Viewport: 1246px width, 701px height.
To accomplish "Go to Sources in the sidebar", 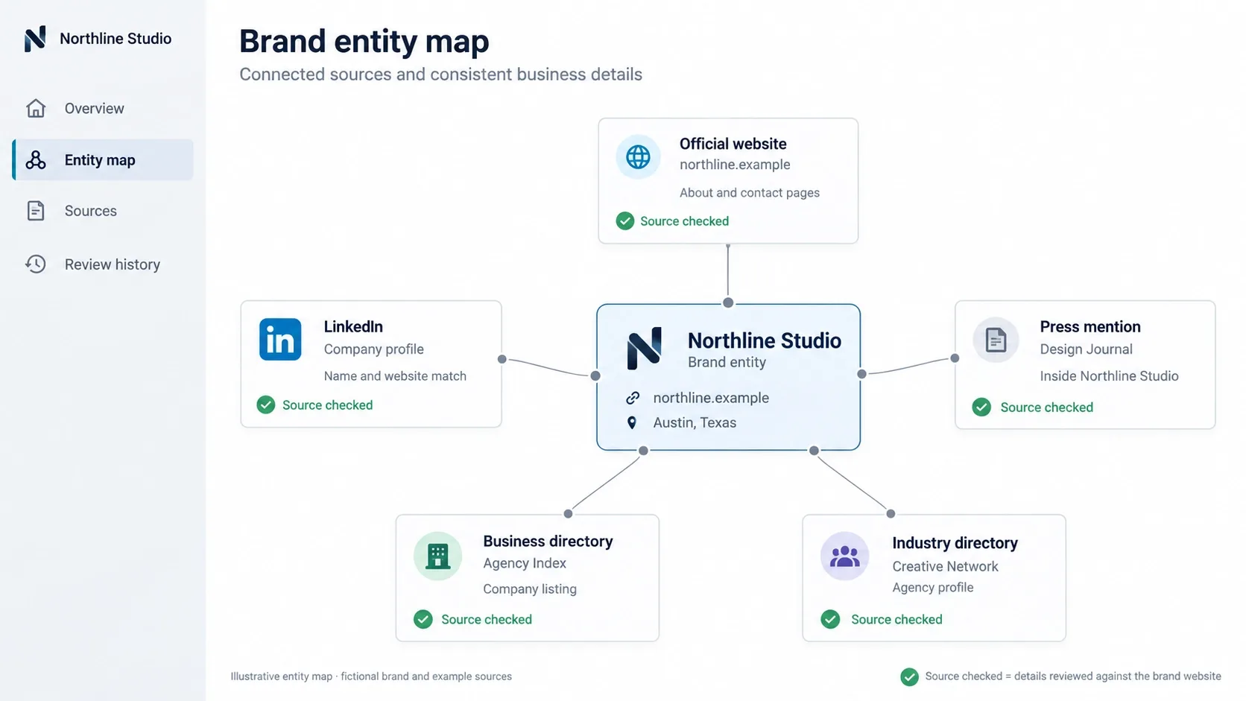I will click(103, 211).
